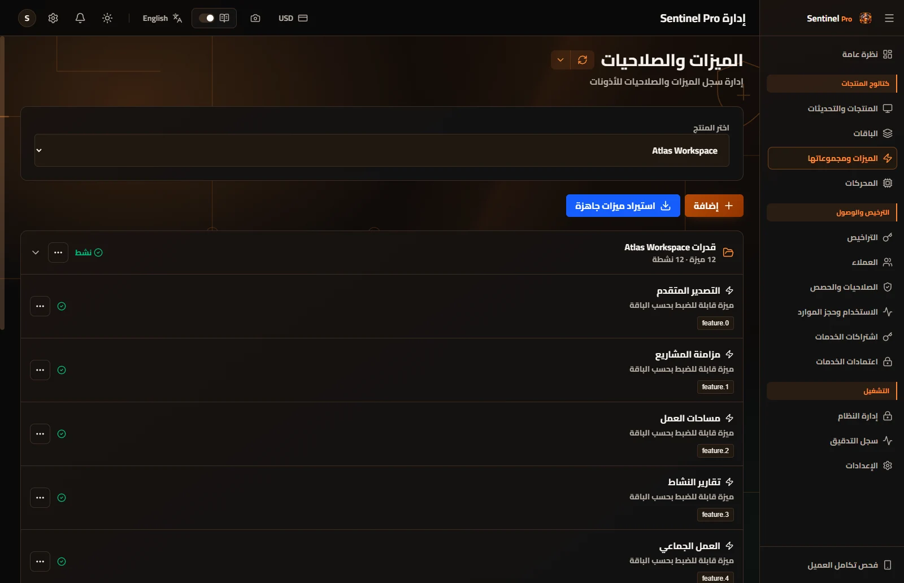Collapse the Atlas Workspace group chevron

click(36, 253)
